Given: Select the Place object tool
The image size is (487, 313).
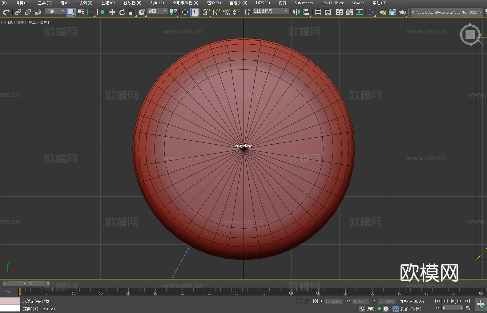Looking at the screenshot, I should pos(142,12).
